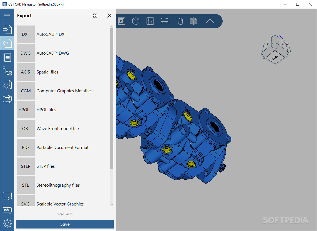317x231 pixels.
Task: Open the Import file sidebar icon
Action: click(7, 29)
